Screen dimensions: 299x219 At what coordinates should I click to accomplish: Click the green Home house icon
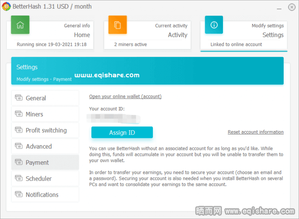[x=20, y=25]
